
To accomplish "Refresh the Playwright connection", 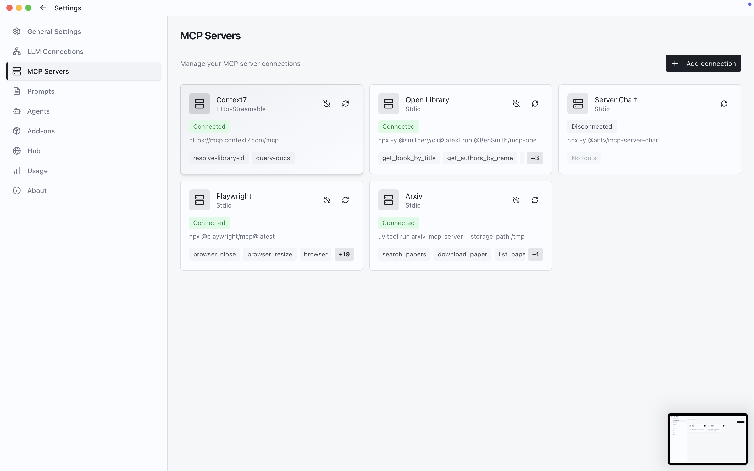I will click(346, 200).
